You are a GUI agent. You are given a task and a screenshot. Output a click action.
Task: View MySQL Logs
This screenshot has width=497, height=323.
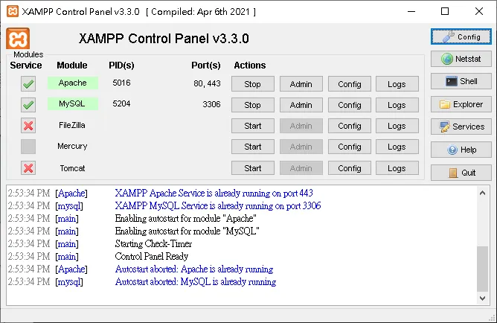pos(397,105)
